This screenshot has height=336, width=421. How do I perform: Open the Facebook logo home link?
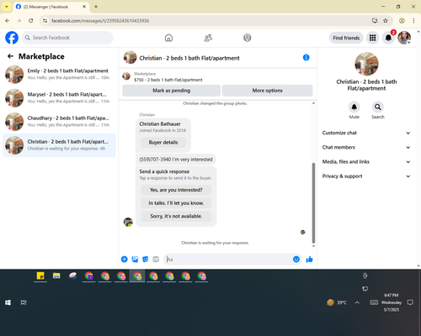click(12, 38)
